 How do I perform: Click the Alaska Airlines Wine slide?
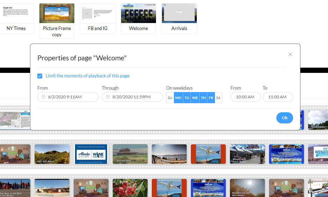click(x=91, y=154)
